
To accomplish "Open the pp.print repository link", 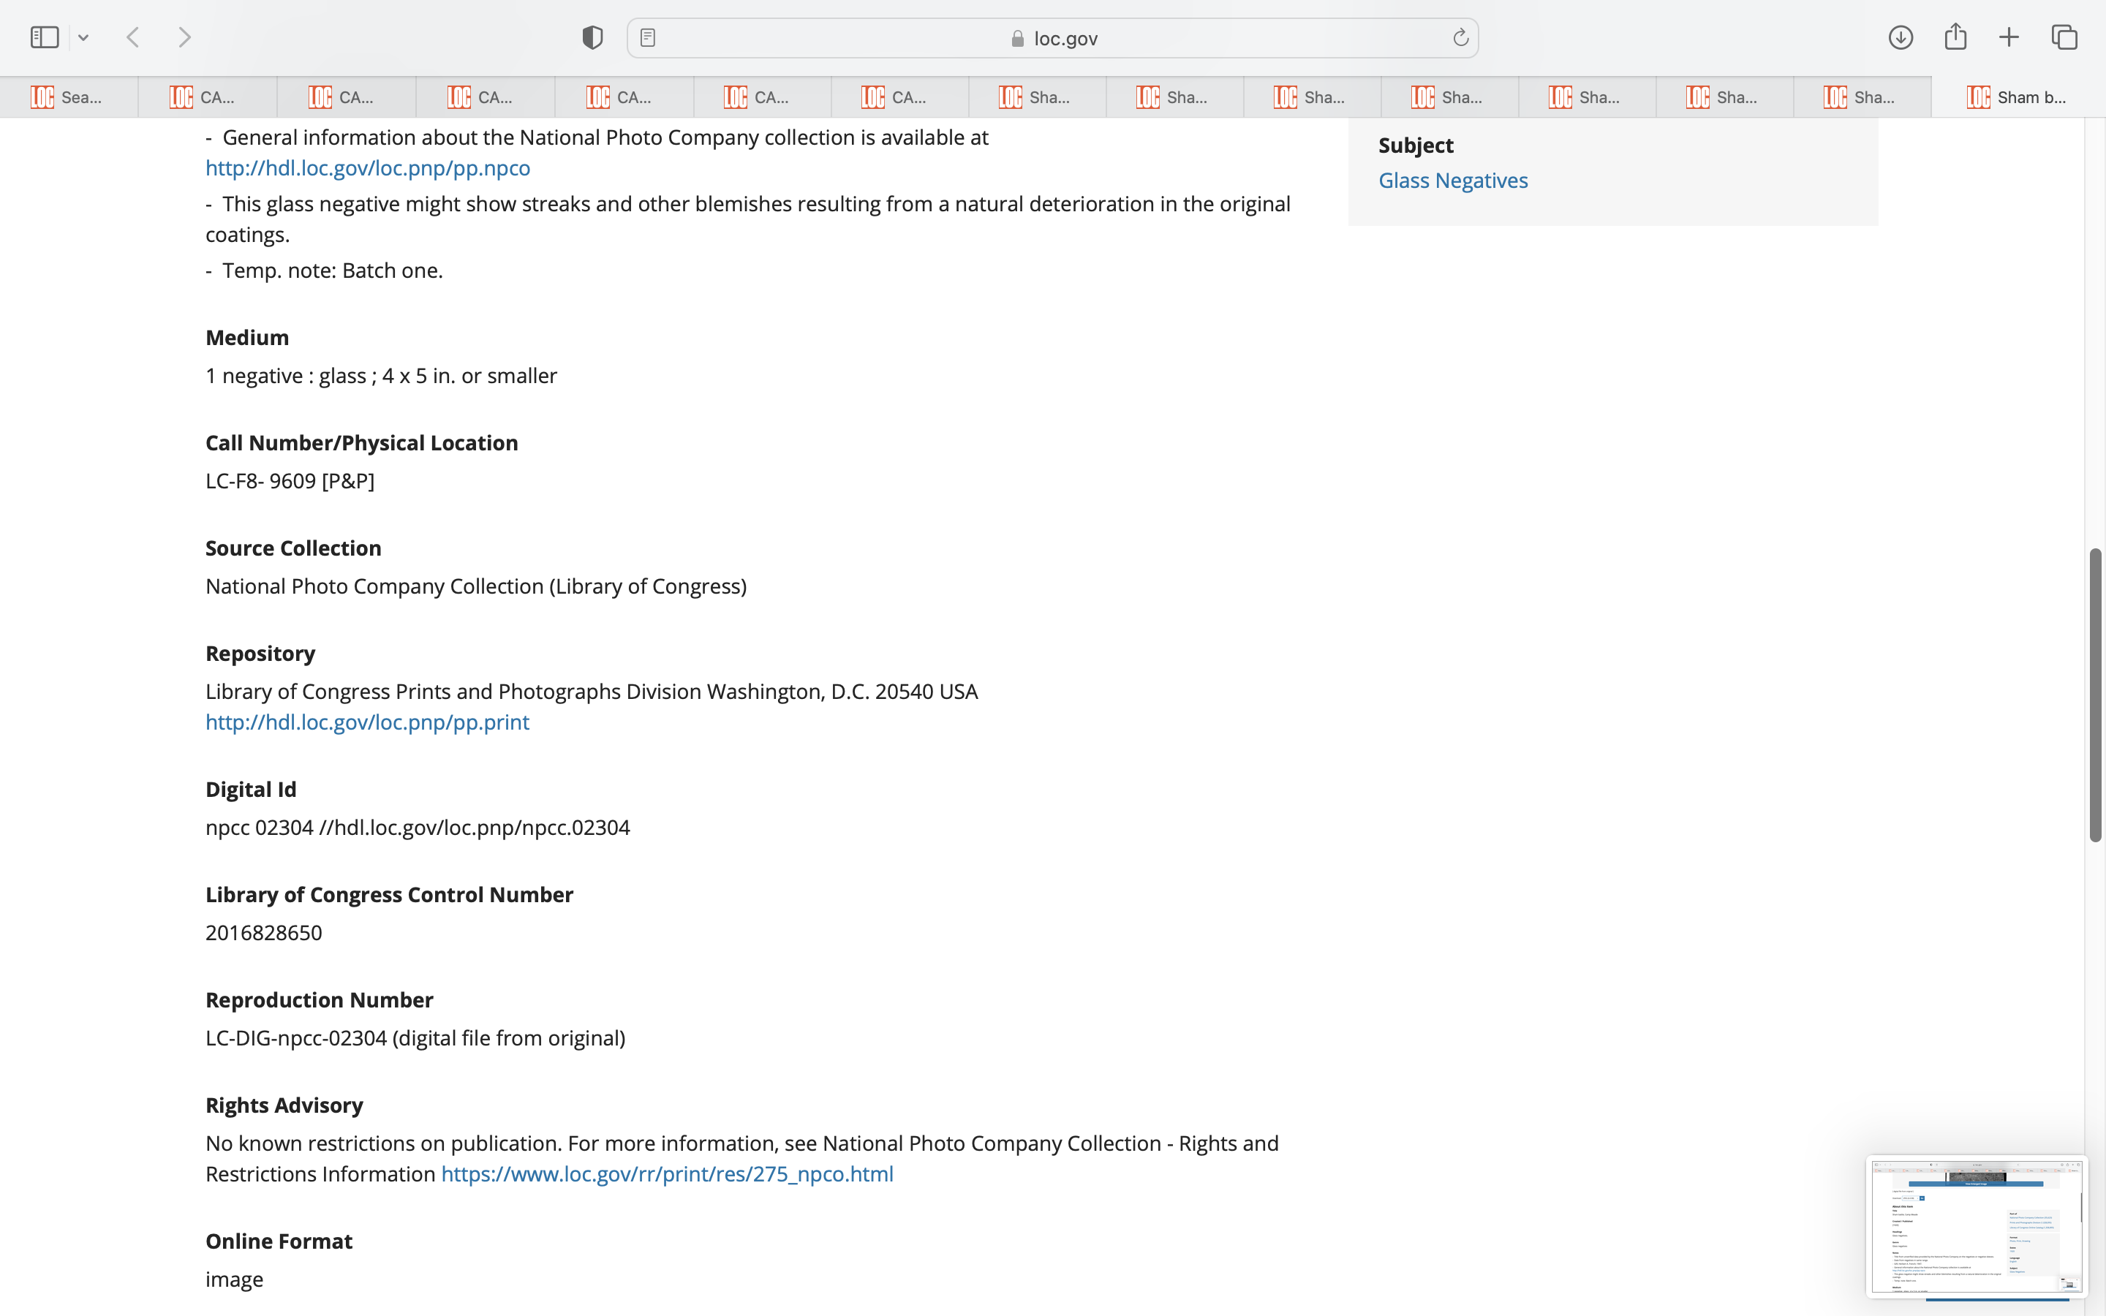I will (366, 722).
